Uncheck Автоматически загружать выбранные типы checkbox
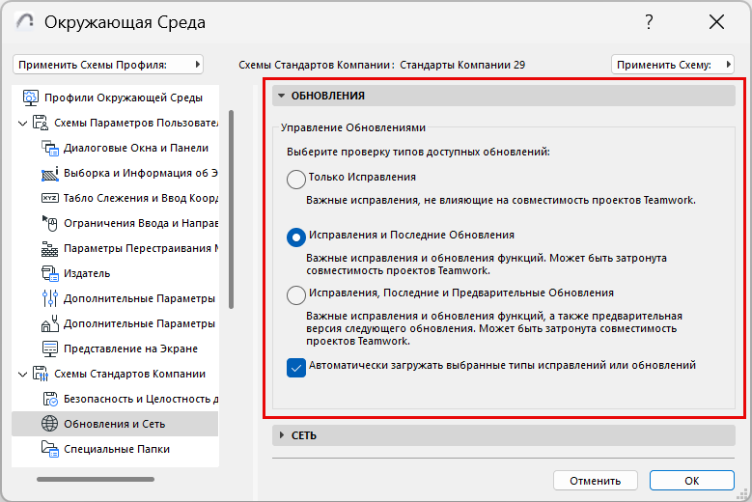752x502 pixels. pyautogui.click(x=296, y=368)
